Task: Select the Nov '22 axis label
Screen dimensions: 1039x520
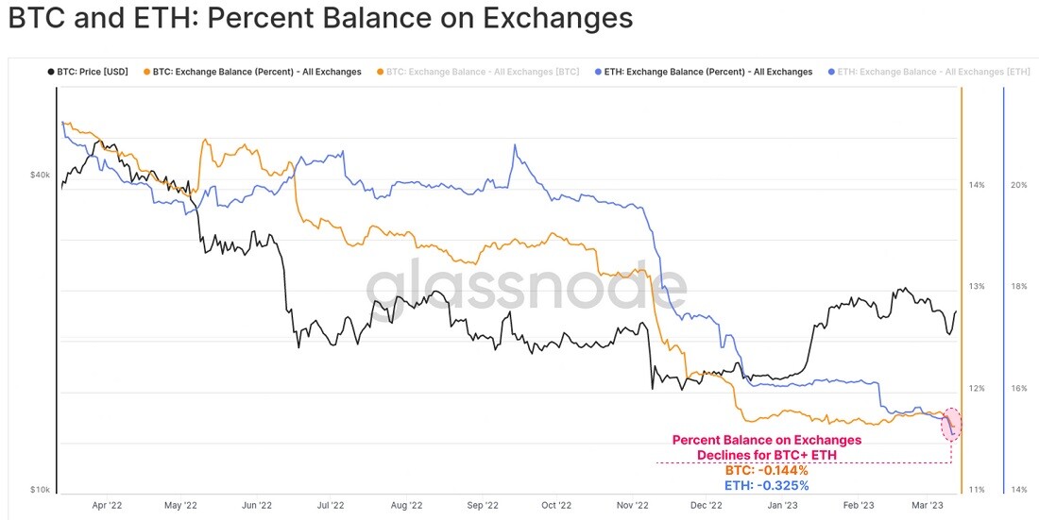Action: 632,506
